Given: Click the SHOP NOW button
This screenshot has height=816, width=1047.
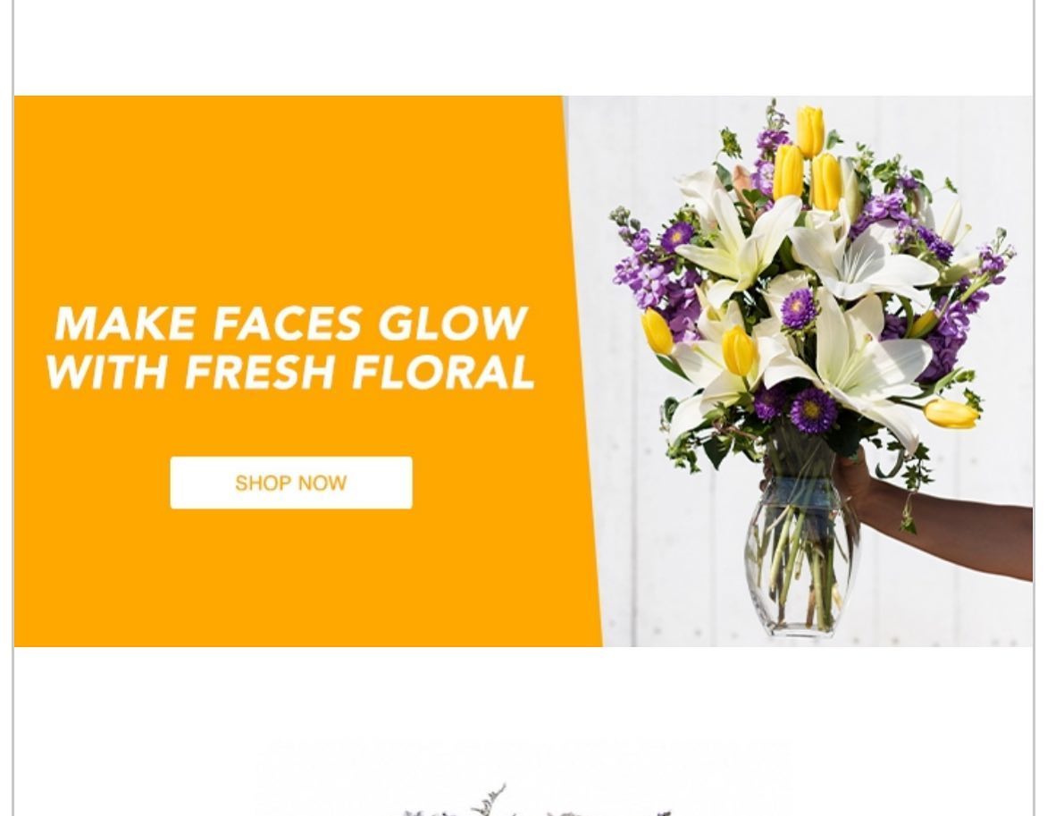Looking at the screenshot, I should 291,483.
